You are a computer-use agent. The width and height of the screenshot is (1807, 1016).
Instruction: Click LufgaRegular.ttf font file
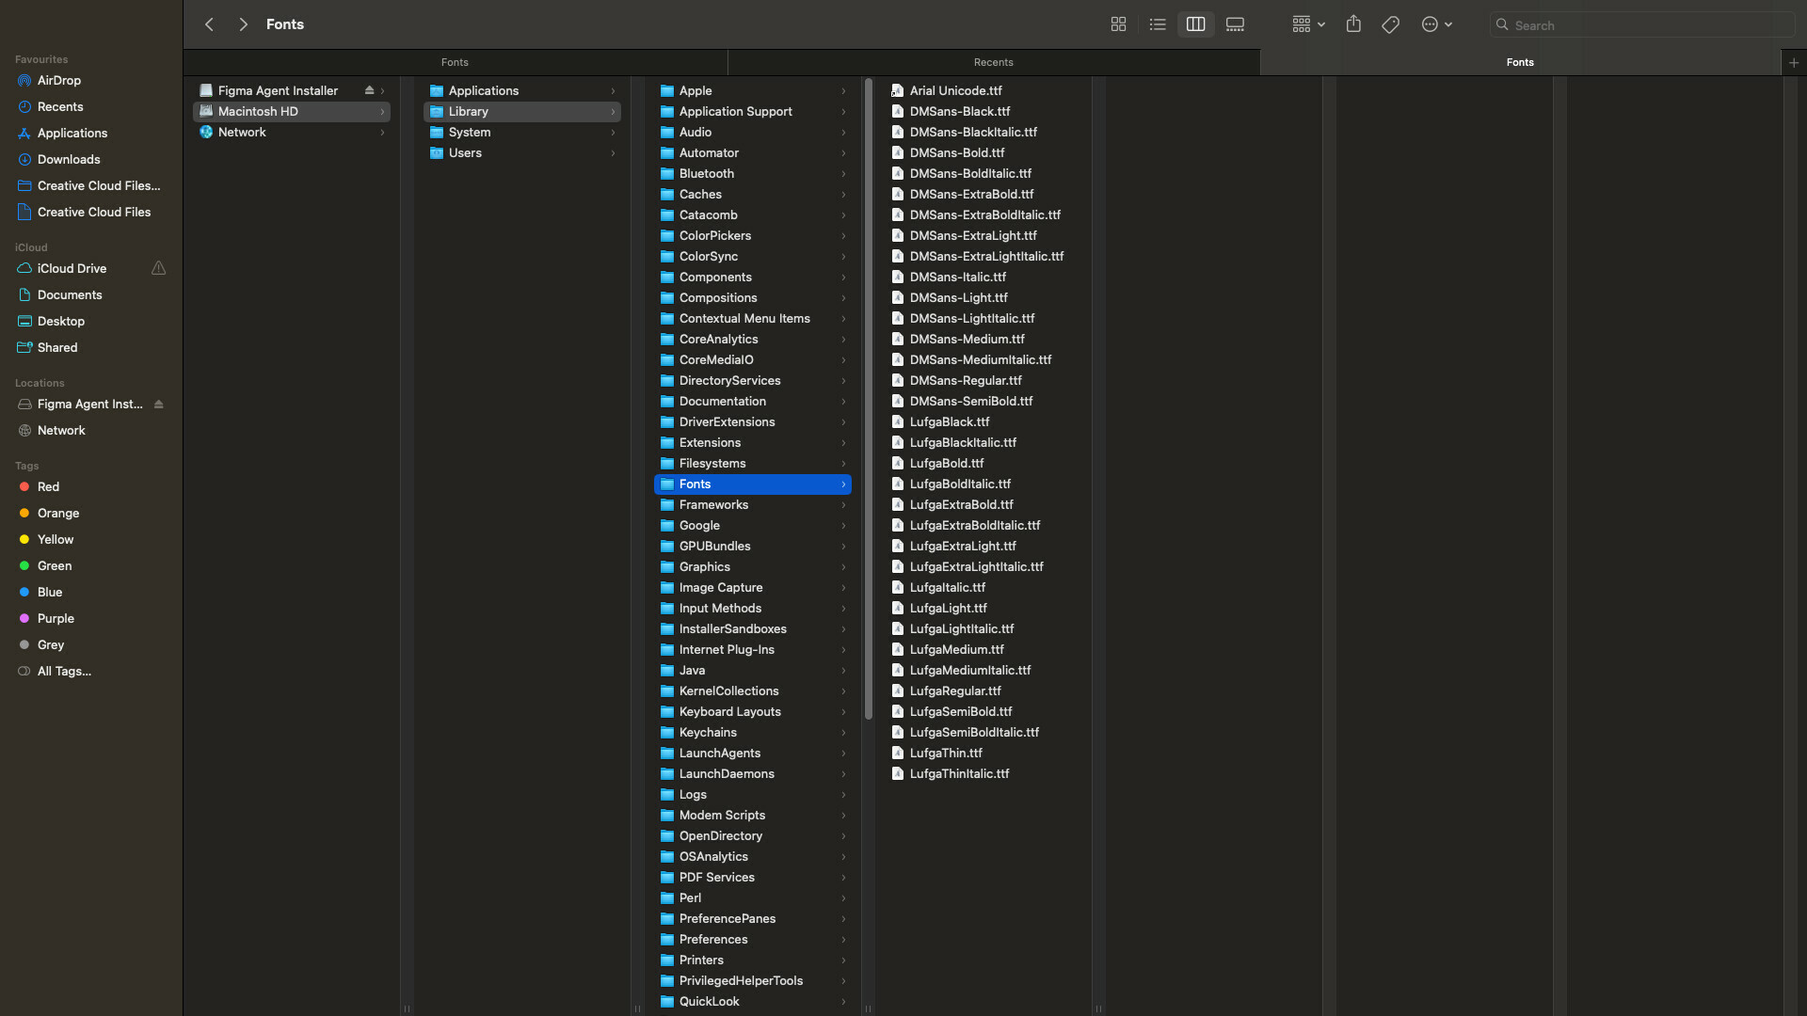pyautogui.click(x=955, y=690)
